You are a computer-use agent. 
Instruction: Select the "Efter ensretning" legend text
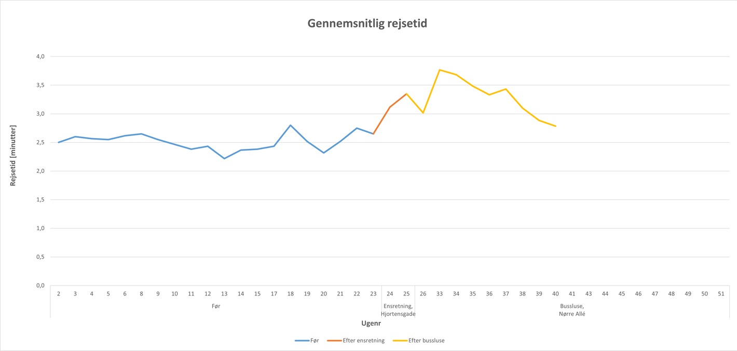pos(364,341)
